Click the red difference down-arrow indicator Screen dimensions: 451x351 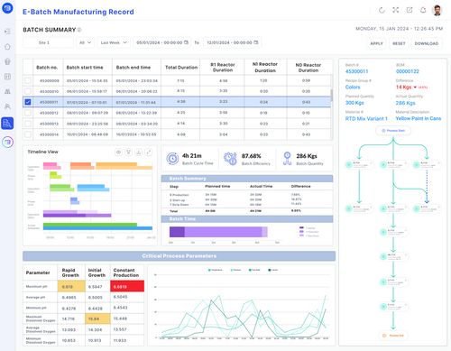415,88
